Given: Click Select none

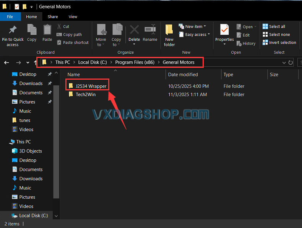Looking at the screenshot, I should (276, 35).
